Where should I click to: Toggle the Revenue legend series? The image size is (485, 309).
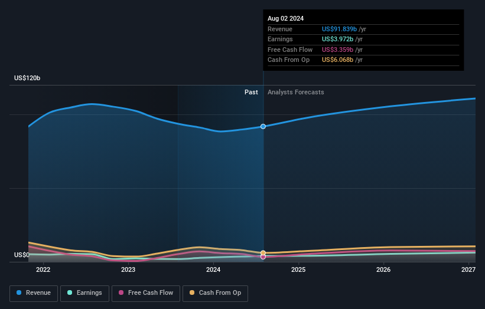[34, 293]
